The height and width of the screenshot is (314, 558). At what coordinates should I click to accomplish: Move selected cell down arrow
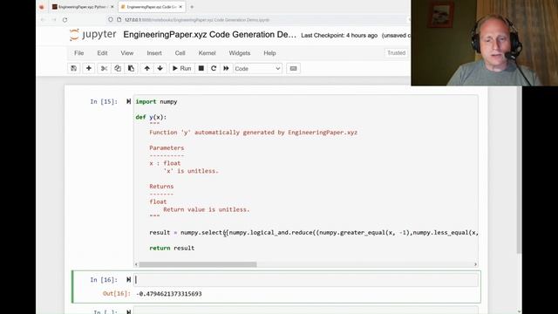pos(160,68)
